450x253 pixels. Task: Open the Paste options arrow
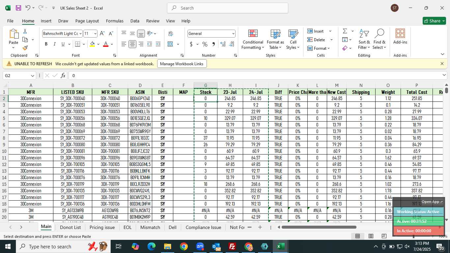pyautogui.click(x=14, y=48)
